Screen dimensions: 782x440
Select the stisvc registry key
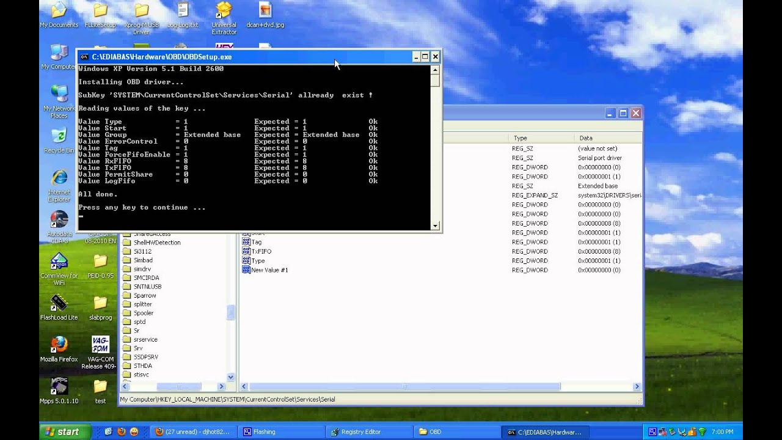pos(141,375)
